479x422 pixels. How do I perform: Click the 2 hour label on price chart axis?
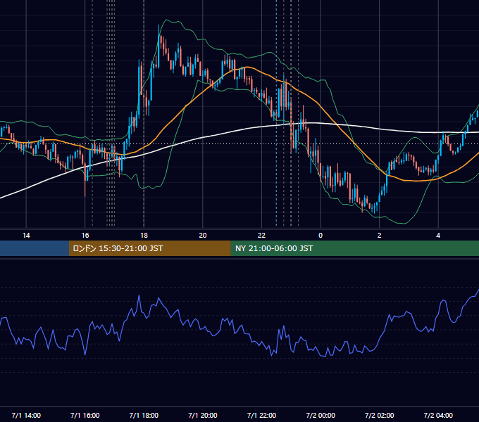(380, 236)
